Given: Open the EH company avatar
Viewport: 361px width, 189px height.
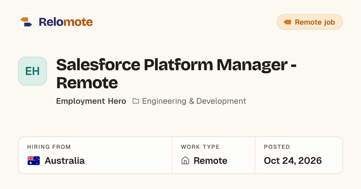Looking at the screenshot, I should 32,71.
